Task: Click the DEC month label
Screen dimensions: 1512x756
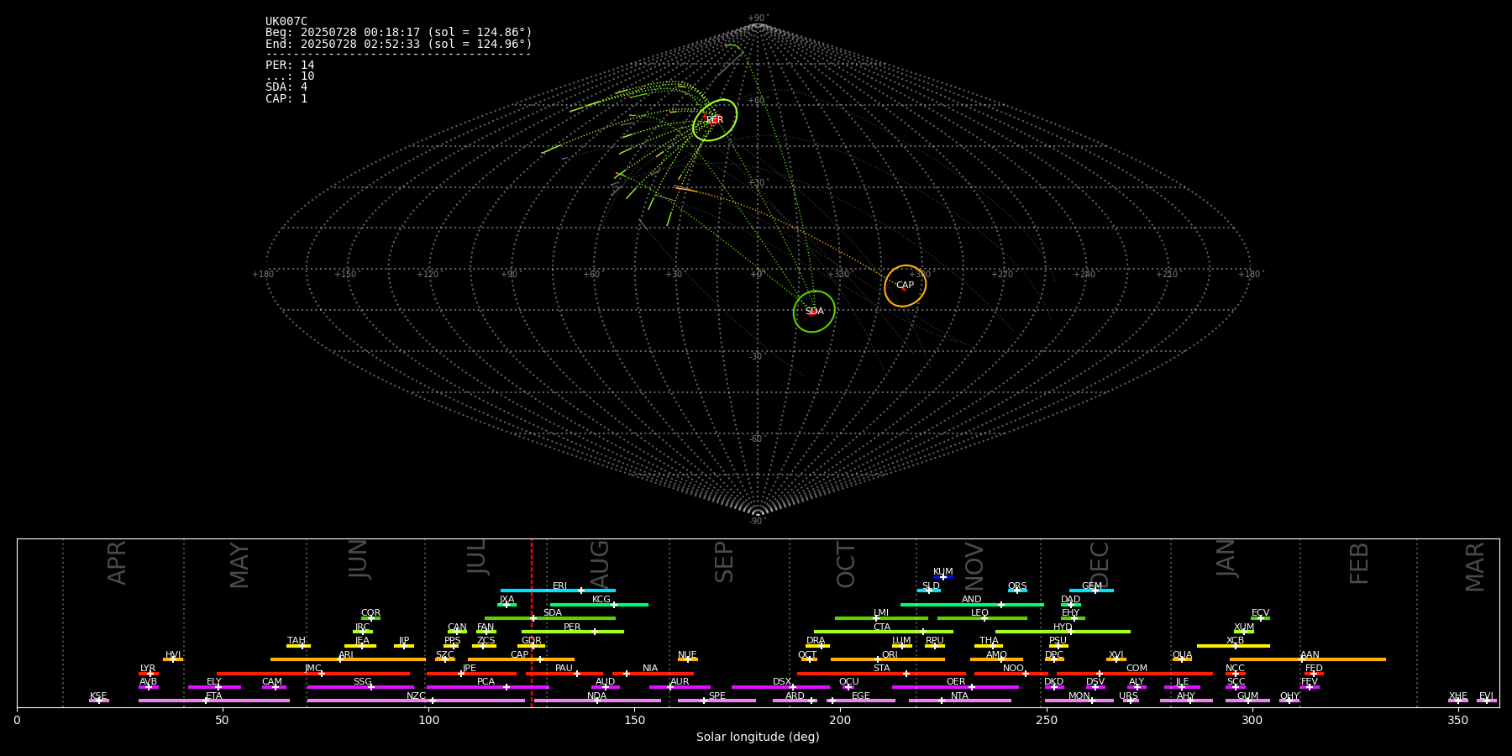Action: (1100, 564)
